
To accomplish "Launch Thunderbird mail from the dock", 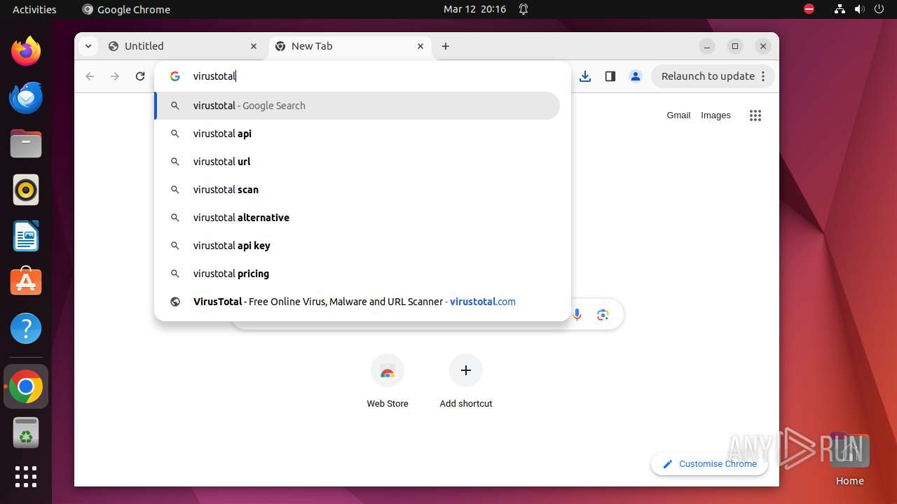I will [x=26, y=97].
